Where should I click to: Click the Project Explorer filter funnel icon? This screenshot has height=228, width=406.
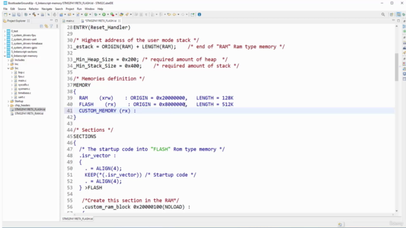click(x=51, y=26)
